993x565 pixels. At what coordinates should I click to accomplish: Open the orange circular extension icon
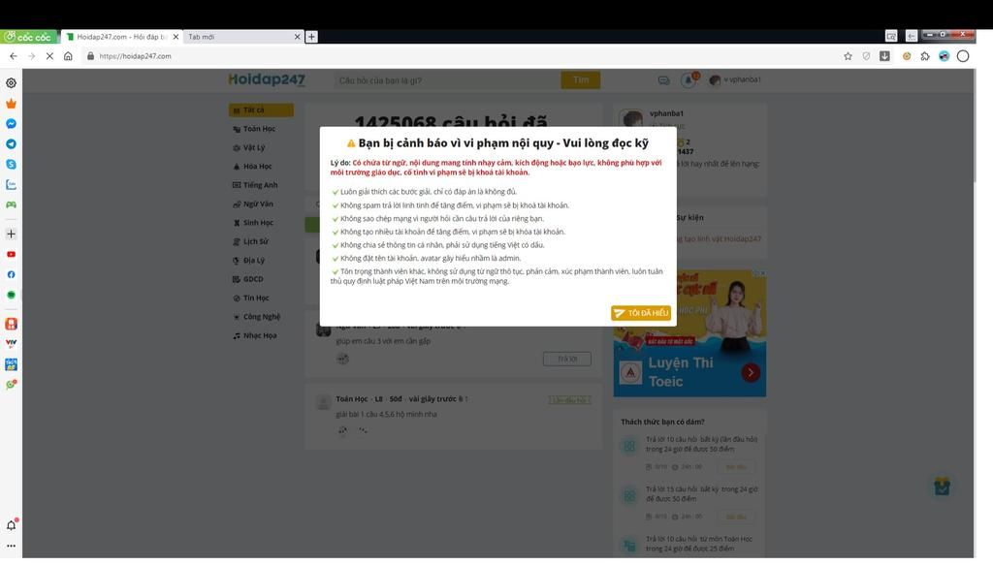(x=907, y=55)
